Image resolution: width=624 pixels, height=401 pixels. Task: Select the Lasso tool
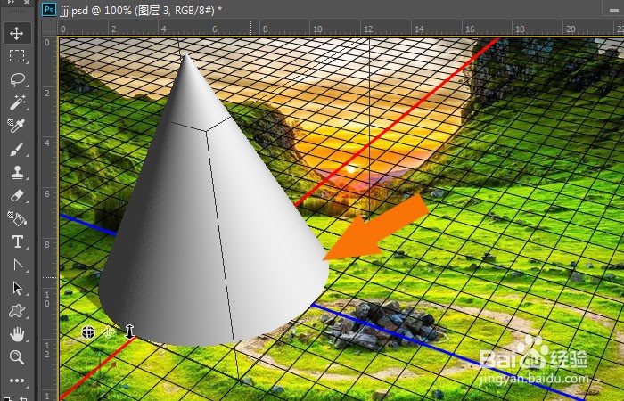point(17,79)
